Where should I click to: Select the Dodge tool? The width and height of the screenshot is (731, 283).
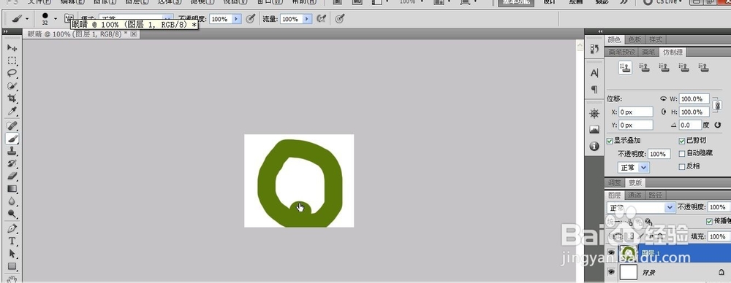[x=12, y=214]
